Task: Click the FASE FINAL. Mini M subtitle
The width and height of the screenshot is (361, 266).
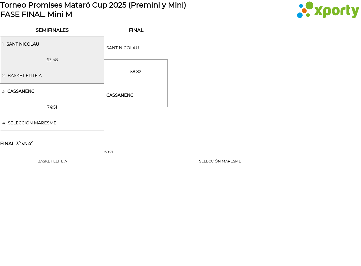Action: click(36, 14)
